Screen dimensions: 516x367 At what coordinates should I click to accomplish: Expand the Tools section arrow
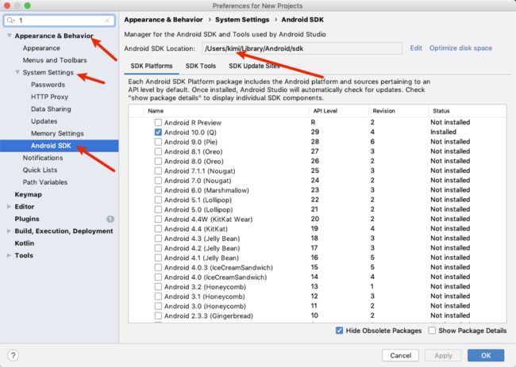(x=10, y=255)
